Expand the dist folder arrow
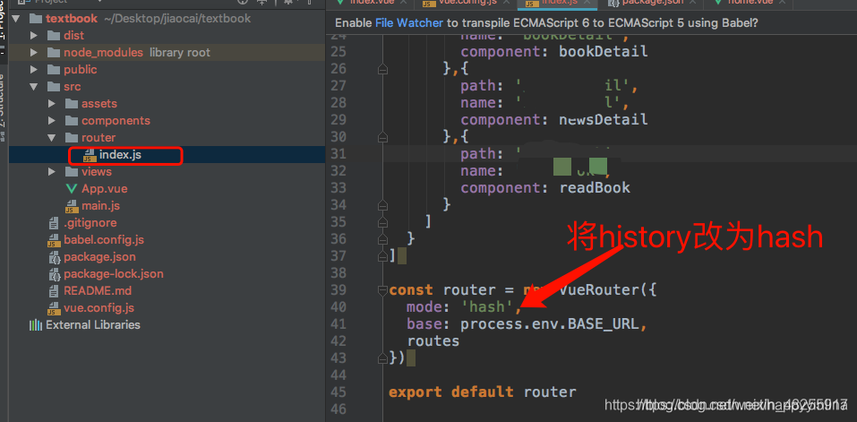 34,36
